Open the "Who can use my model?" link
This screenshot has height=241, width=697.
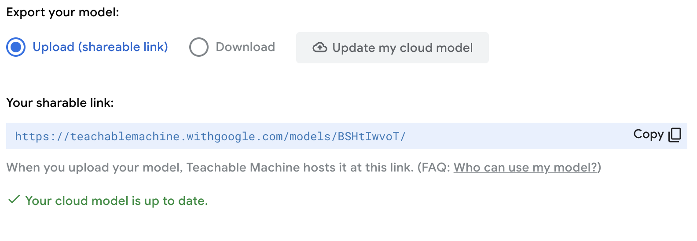(x=526, y=168)
